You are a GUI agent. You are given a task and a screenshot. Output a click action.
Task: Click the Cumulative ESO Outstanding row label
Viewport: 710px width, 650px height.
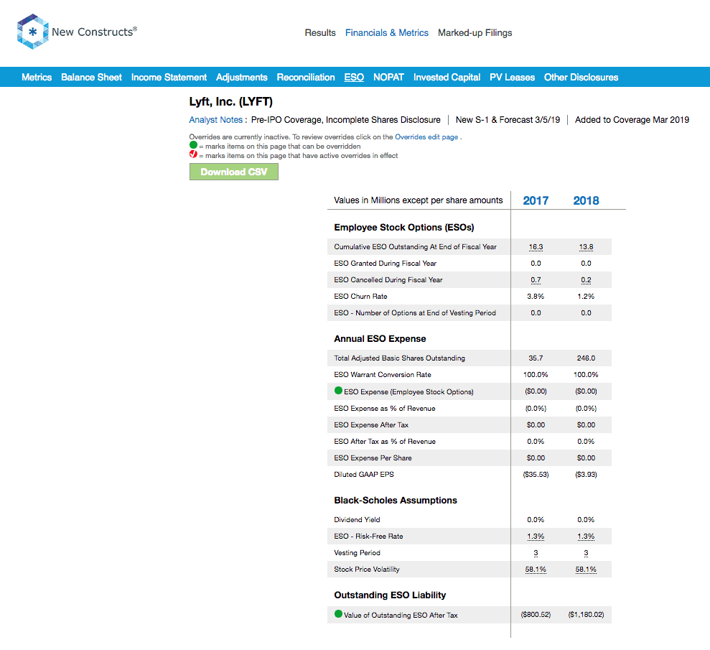click(415, 247)
